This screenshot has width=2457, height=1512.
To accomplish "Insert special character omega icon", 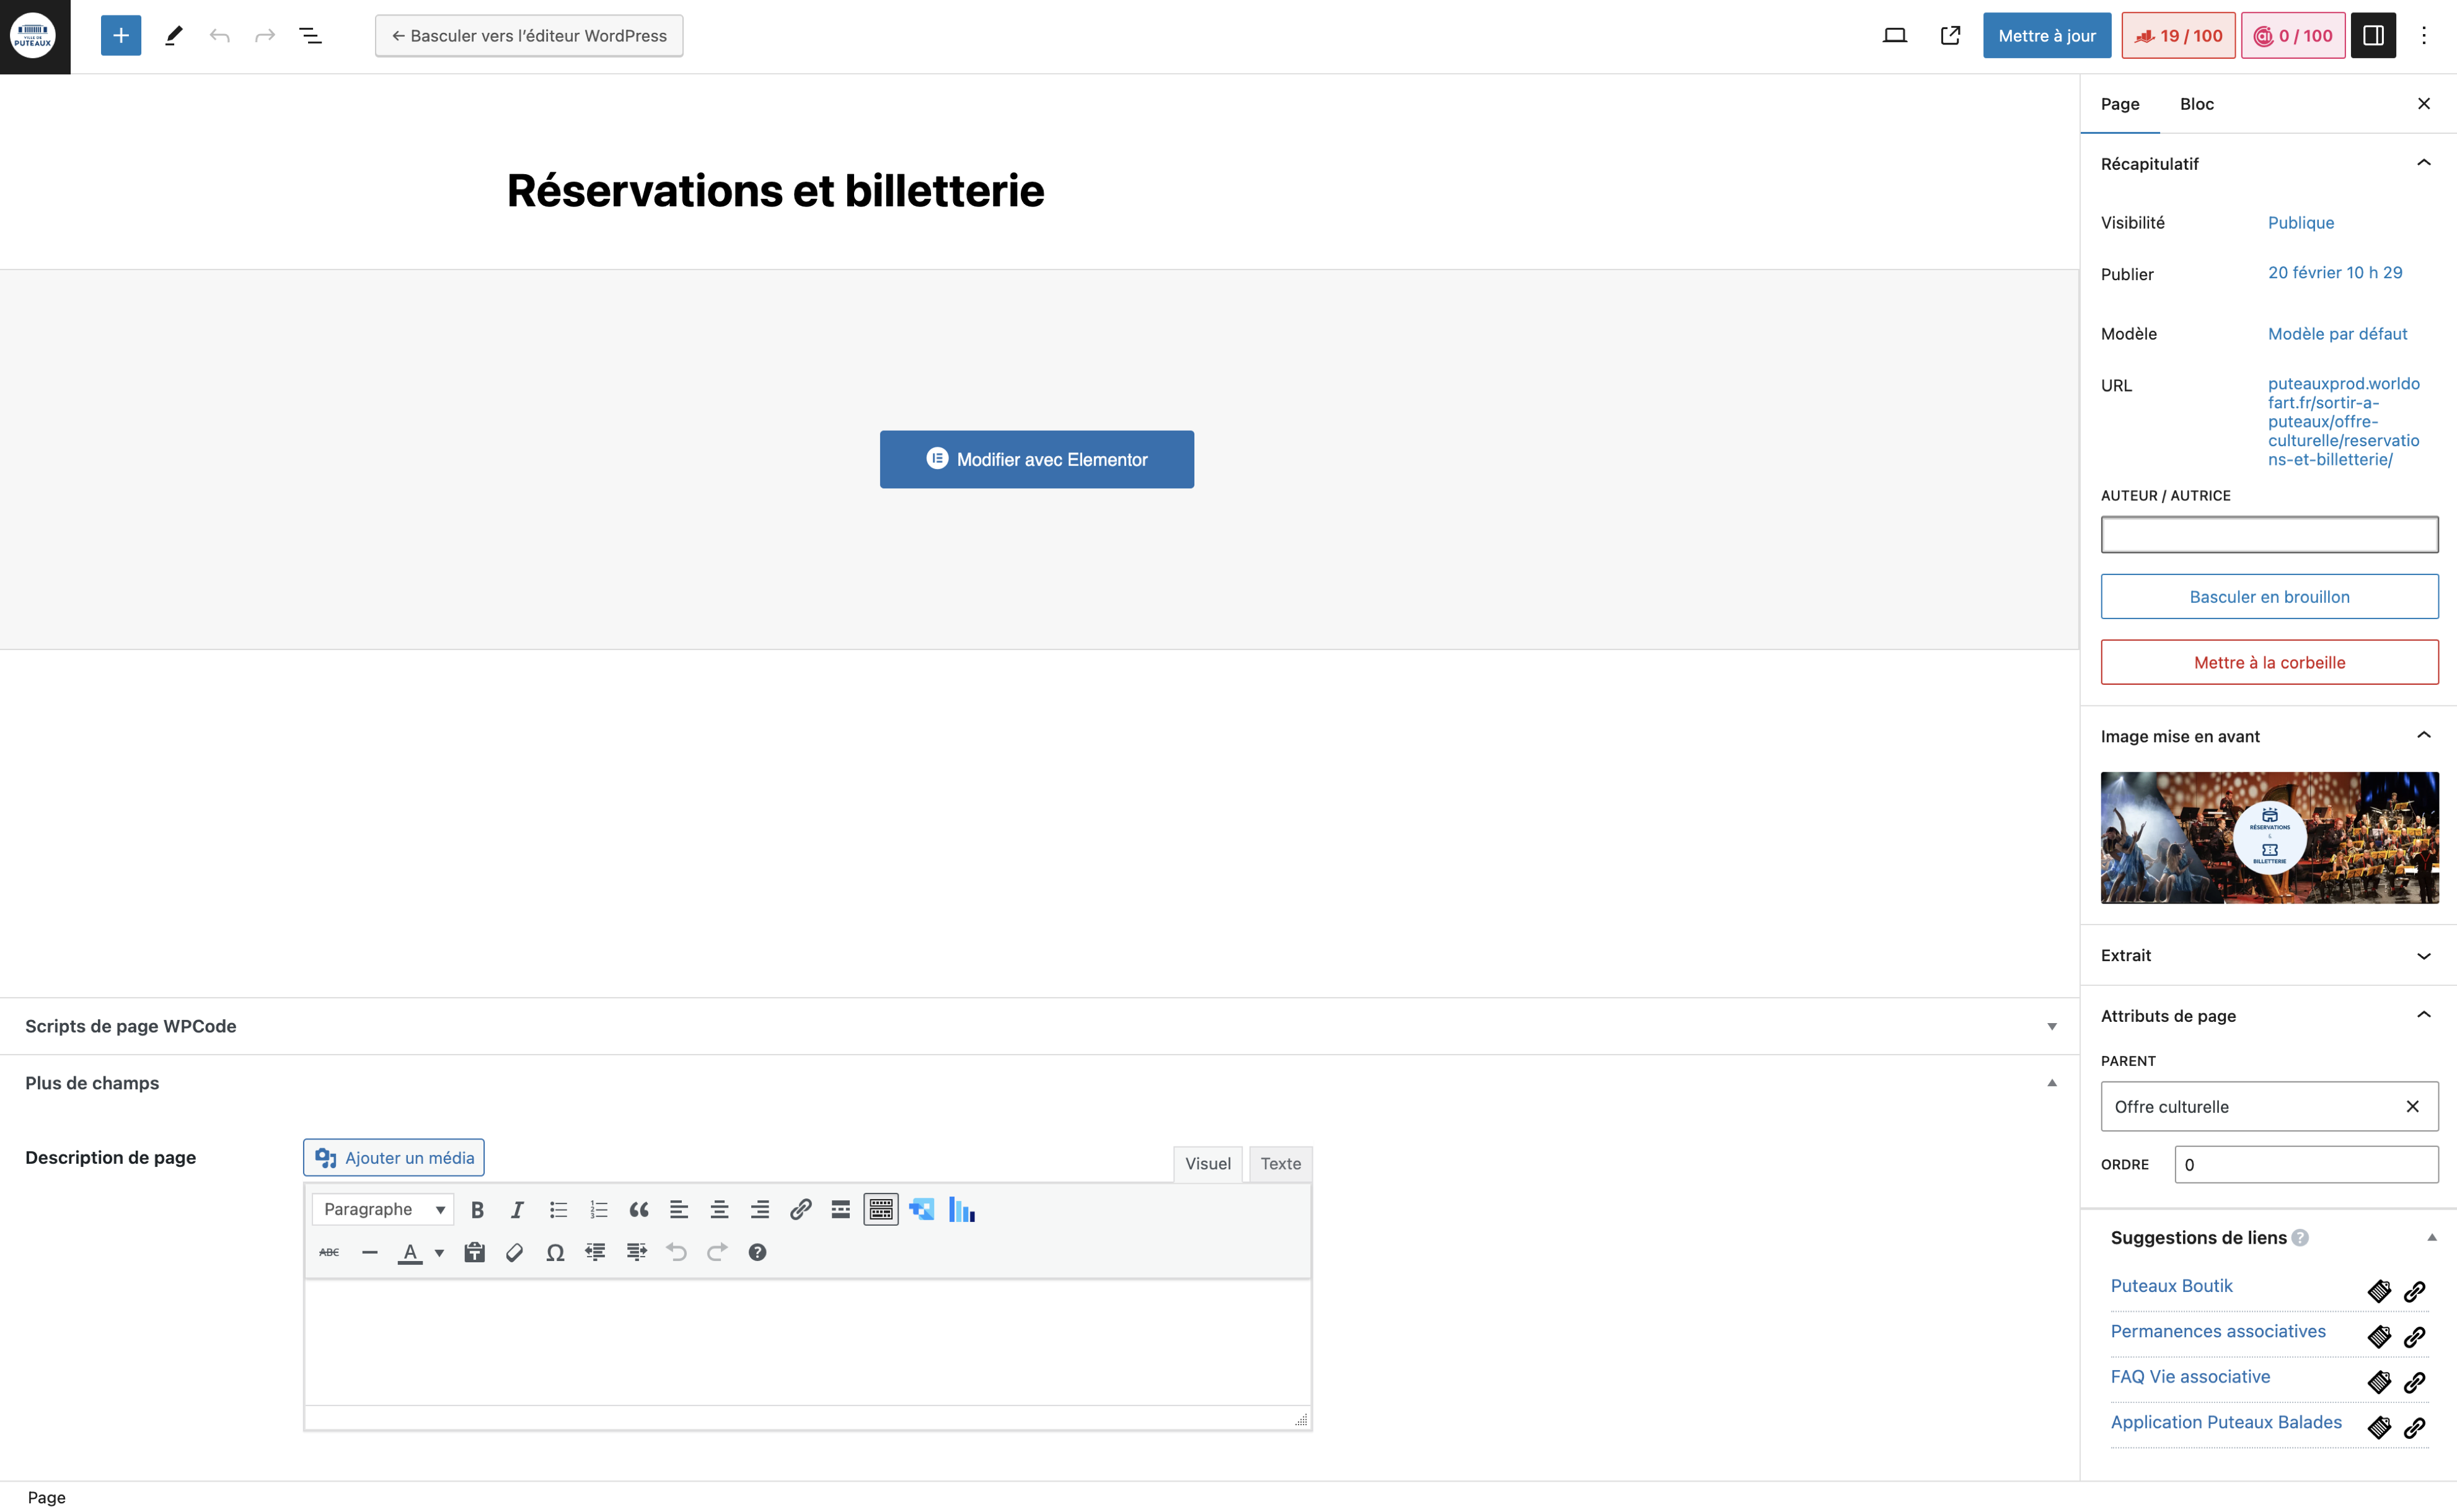I will coord(555,1252).
